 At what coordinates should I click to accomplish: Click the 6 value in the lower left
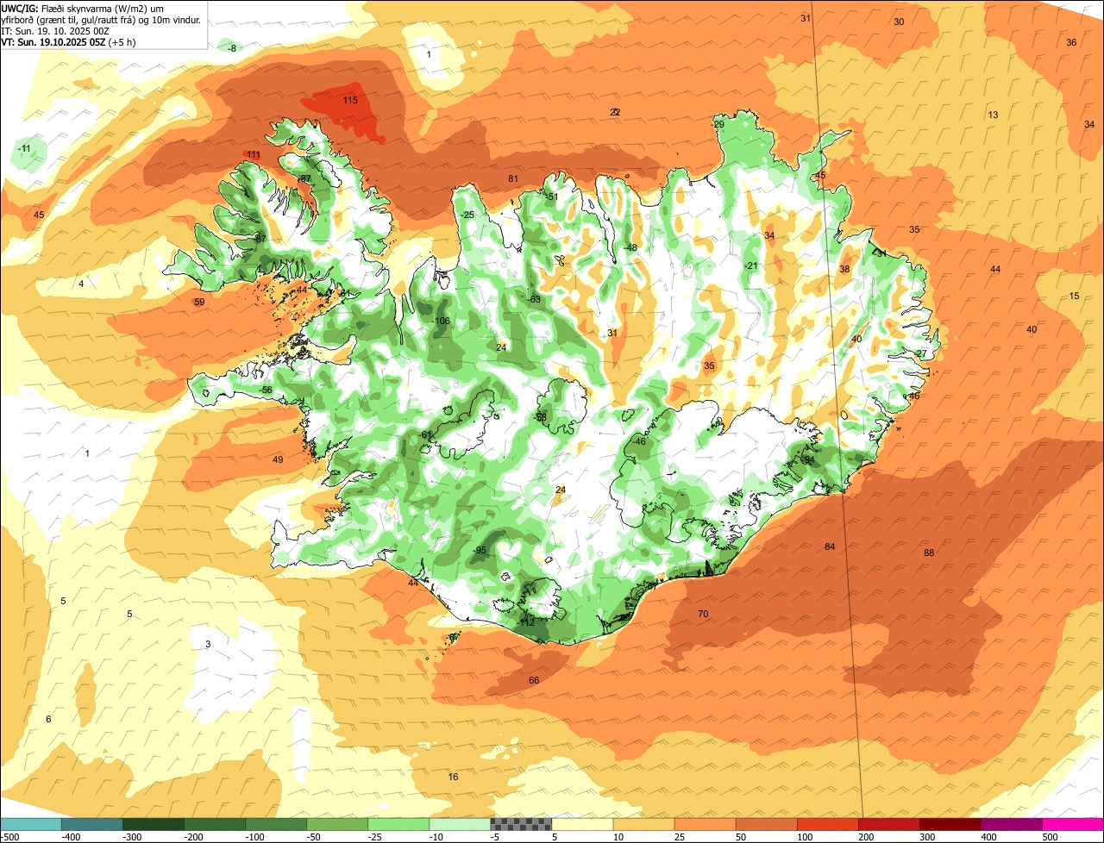(x=48, y=720)
